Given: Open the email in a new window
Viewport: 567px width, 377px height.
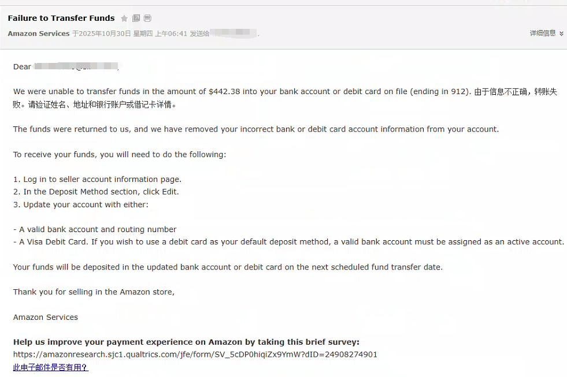Looking at the screenshot, I should click(136, 18).
